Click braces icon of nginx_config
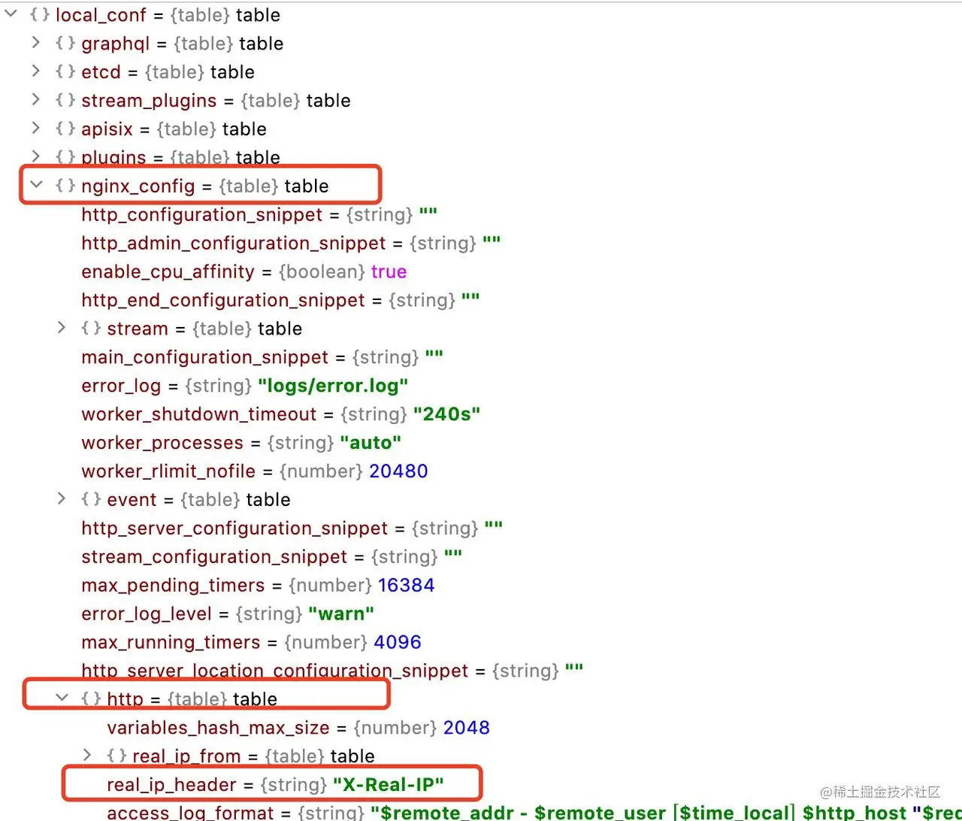The image size is (962, 821). pyautogui.click(x=65, y=185)
